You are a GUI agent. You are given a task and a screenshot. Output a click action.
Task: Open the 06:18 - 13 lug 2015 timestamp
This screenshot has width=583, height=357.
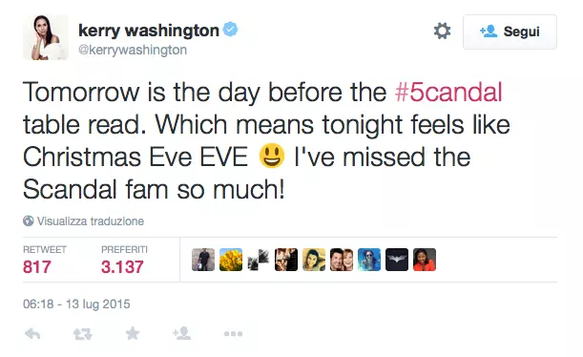pyautogui.click(x=76, y=304)
